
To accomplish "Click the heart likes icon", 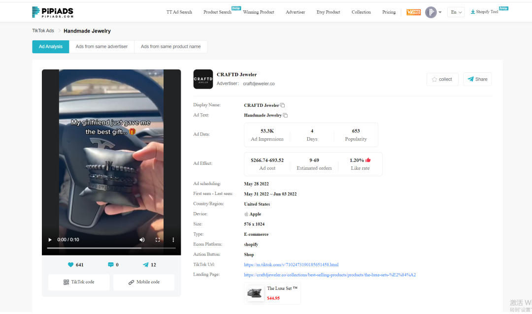I will (x=70, y=265).
